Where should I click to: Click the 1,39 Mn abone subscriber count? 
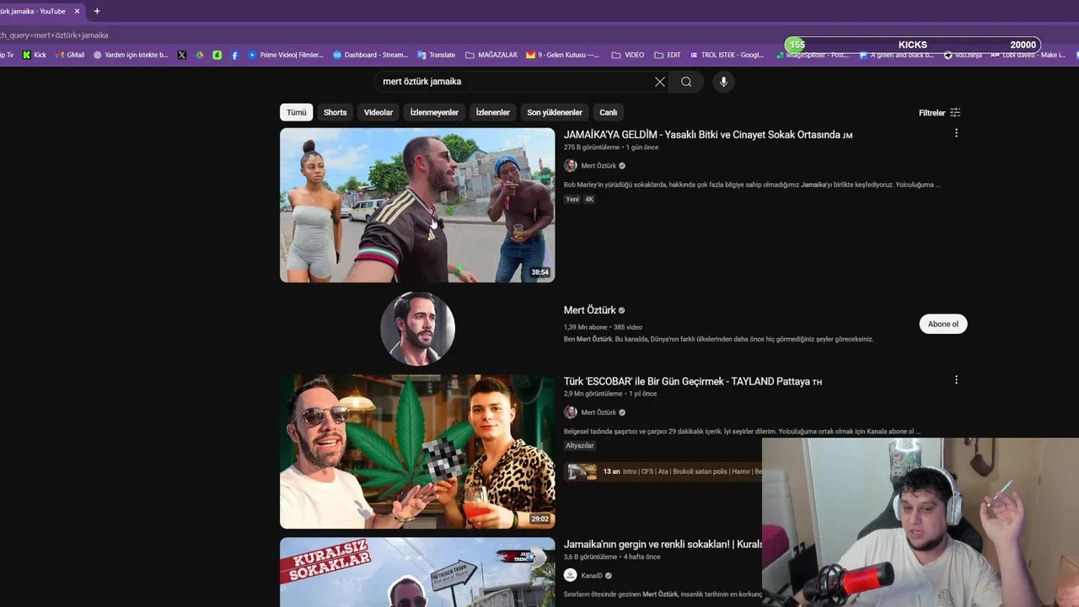point(585,327)
